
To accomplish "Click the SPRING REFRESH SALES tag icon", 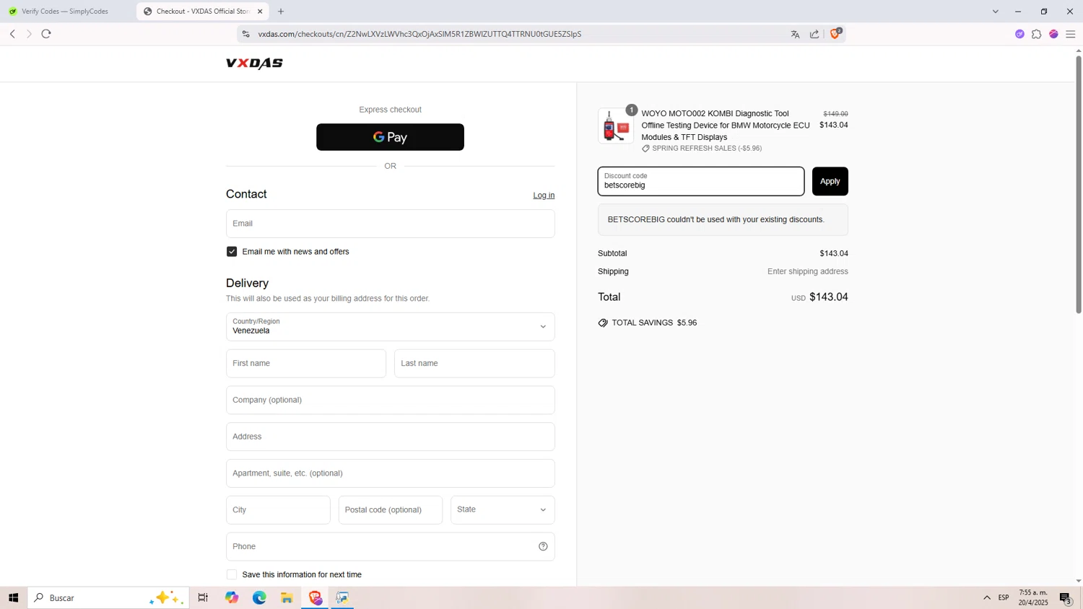I will click(645, 149).
